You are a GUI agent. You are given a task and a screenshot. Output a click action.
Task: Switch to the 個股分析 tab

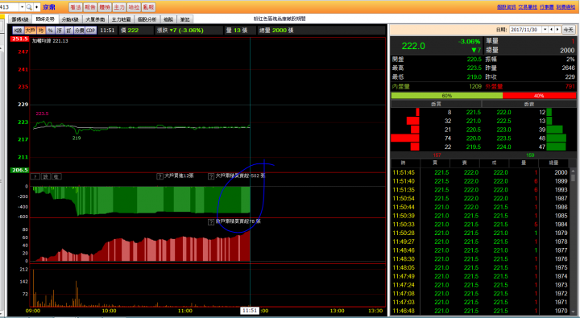coord(147,19)
